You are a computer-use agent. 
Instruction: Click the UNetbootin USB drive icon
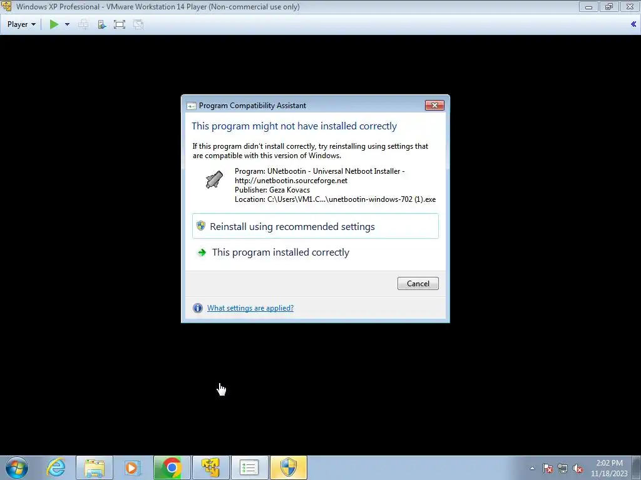coord(214,179)
